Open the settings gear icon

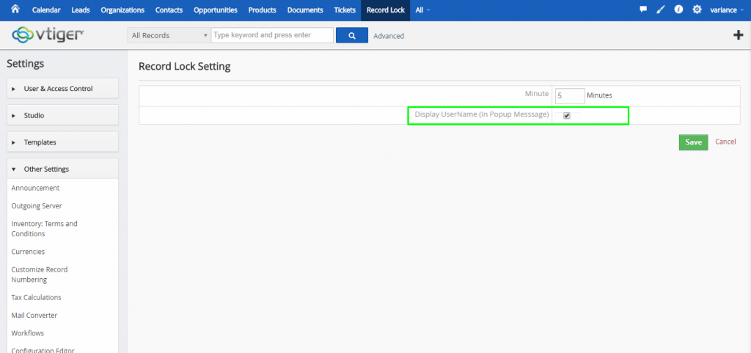tap(697, 10)
